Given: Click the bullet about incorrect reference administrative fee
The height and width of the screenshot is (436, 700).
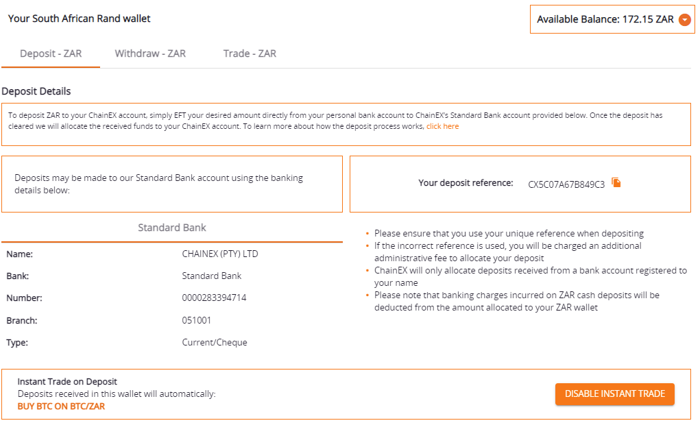Looking at the screenshot, I should point(508,252).
